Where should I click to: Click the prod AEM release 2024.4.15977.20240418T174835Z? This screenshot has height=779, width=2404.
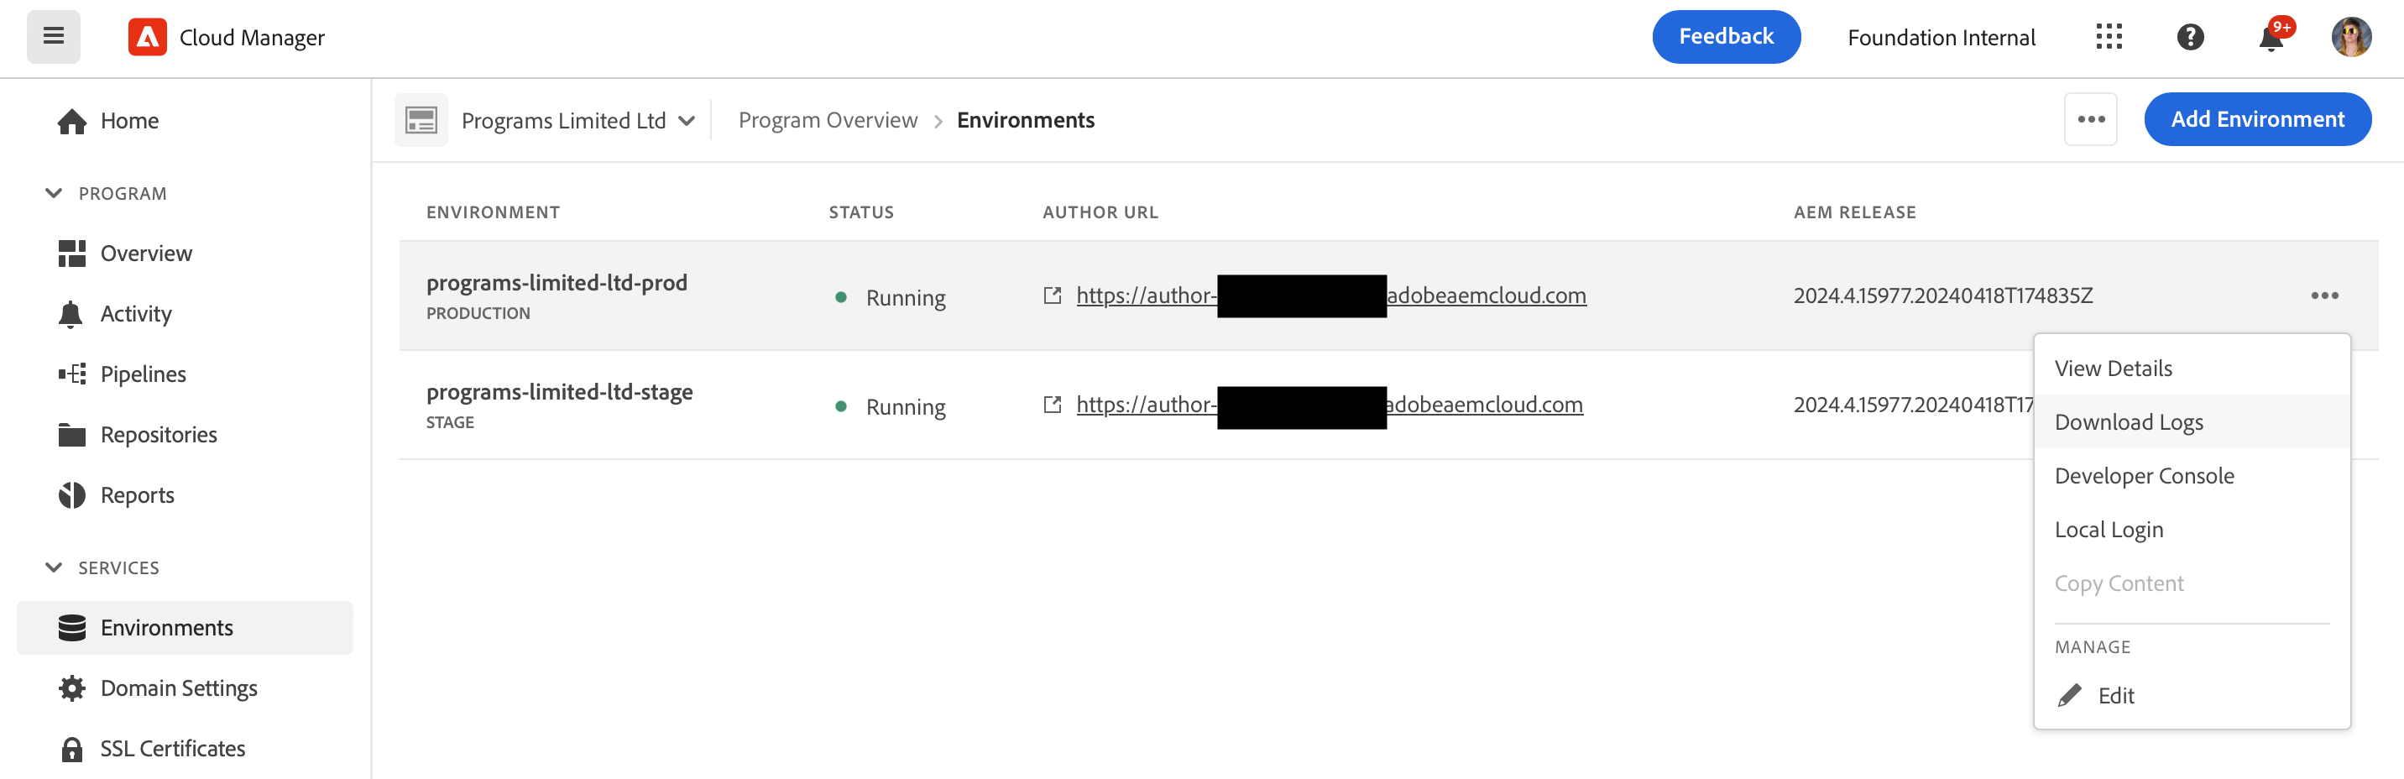tap(1943, 295)
